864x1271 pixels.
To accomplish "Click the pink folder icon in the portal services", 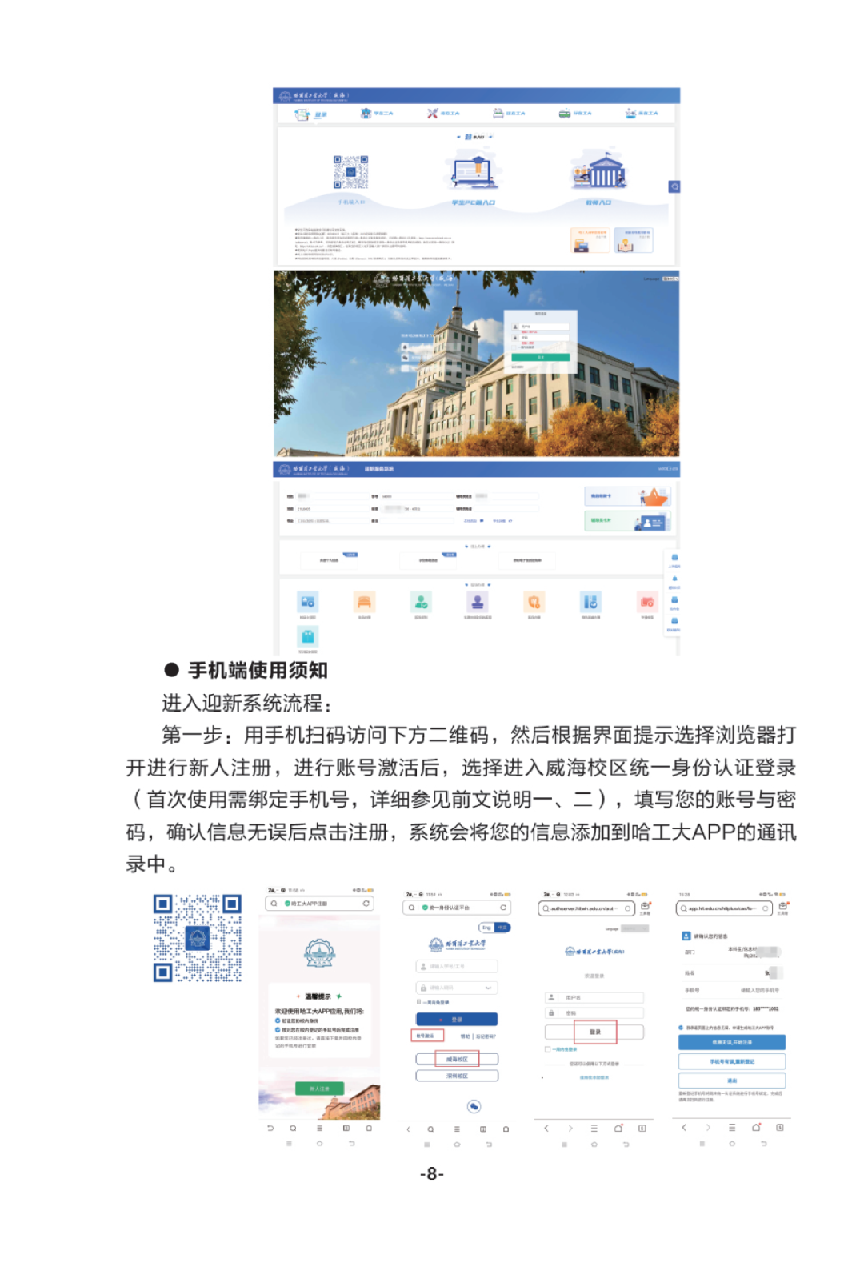I will tap(647, 602).
